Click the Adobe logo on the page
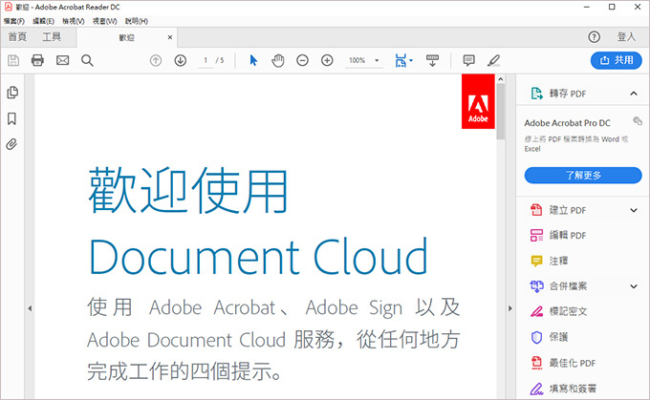The image size is (650, 400). 478,102
